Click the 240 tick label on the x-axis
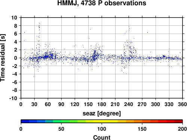The image size is (187, 140). (x=129, y=104)
